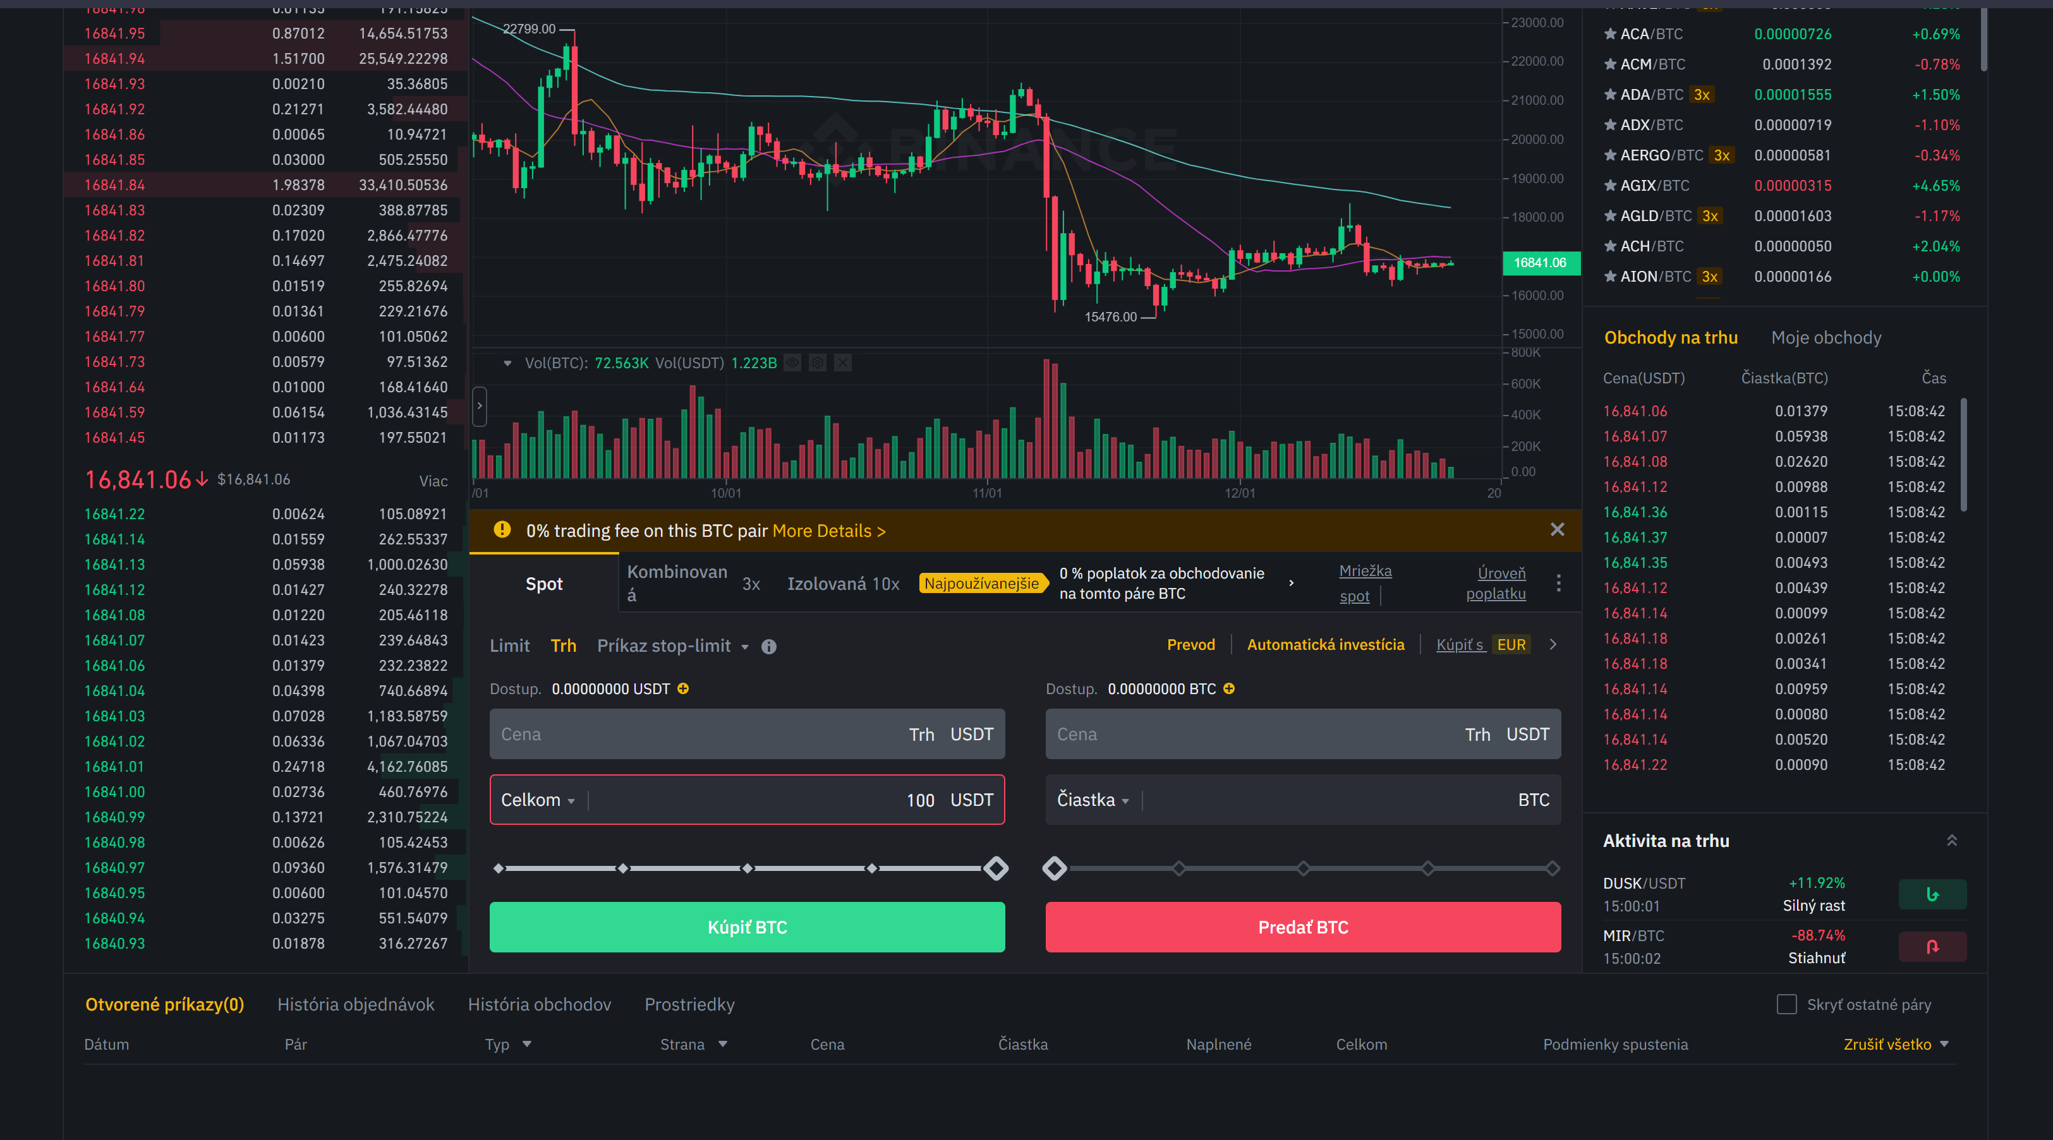Toggle favorite star for ADA/BTC
This screenshot has width=2053, height=1140.
[x=1610, y=94]
